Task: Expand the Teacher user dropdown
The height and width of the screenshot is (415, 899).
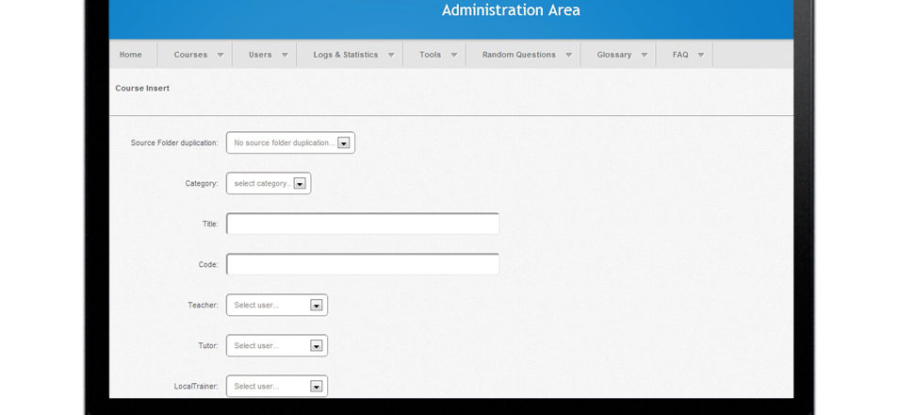Action: coord(277,306)
